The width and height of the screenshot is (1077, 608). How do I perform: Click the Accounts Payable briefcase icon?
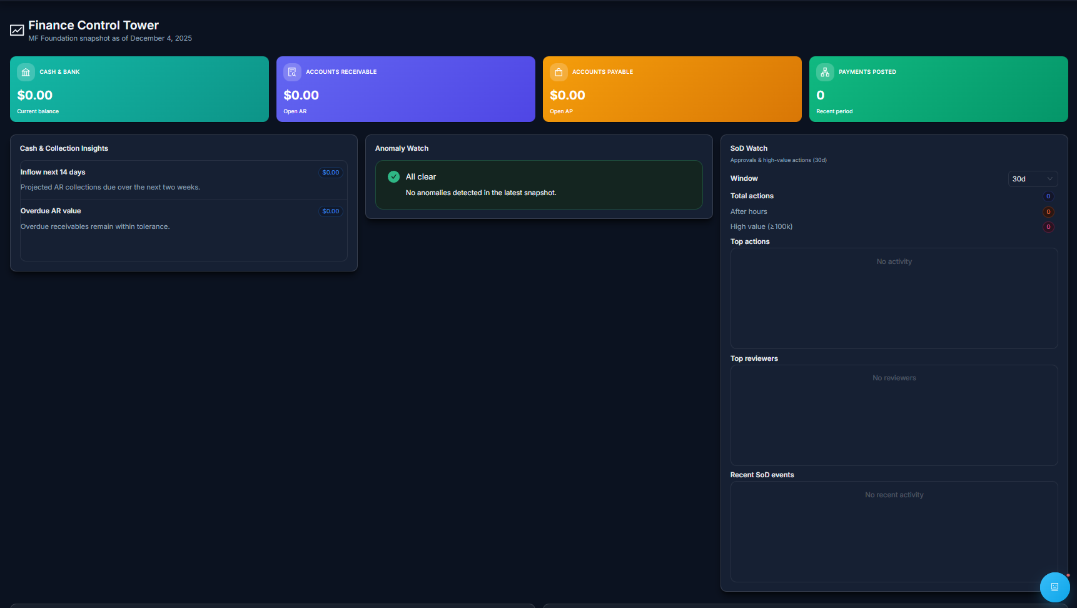[559, 72]
